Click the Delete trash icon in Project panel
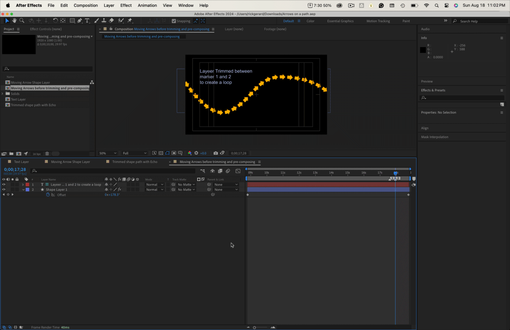Screen dimensions: 510x330 pyautogui.click(x=47, y=154)
